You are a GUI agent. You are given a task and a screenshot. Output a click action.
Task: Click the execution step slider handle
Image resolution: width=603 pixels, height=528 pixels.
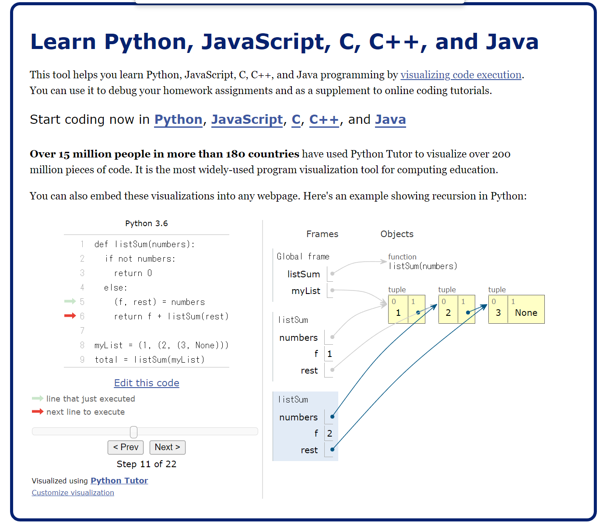click(x=133, y=432)
